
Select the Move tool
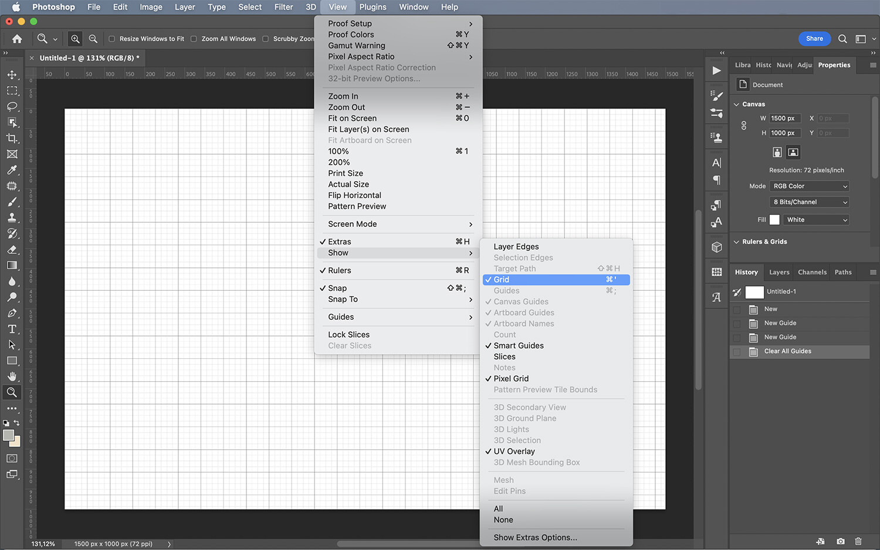coord(12,75)
